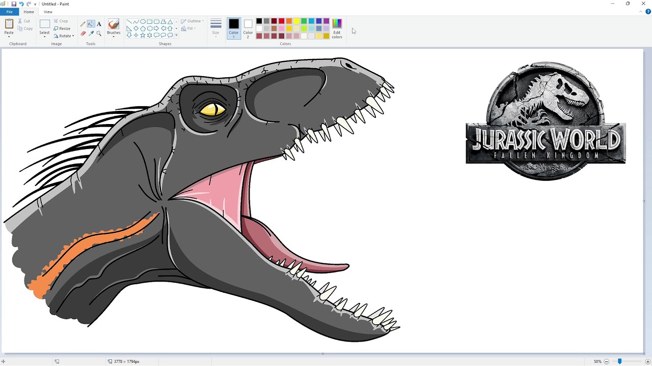Select the Color picker eyedropper tool
Image resolution: width=652 pixels, height=366 pixels.
91,34
